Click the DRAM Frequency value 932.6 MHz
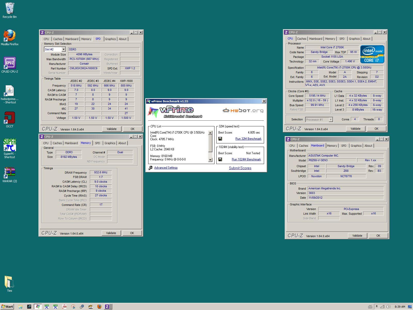This screenshot has height=310, width=413. pyautogui.click(x=101, y=172)
